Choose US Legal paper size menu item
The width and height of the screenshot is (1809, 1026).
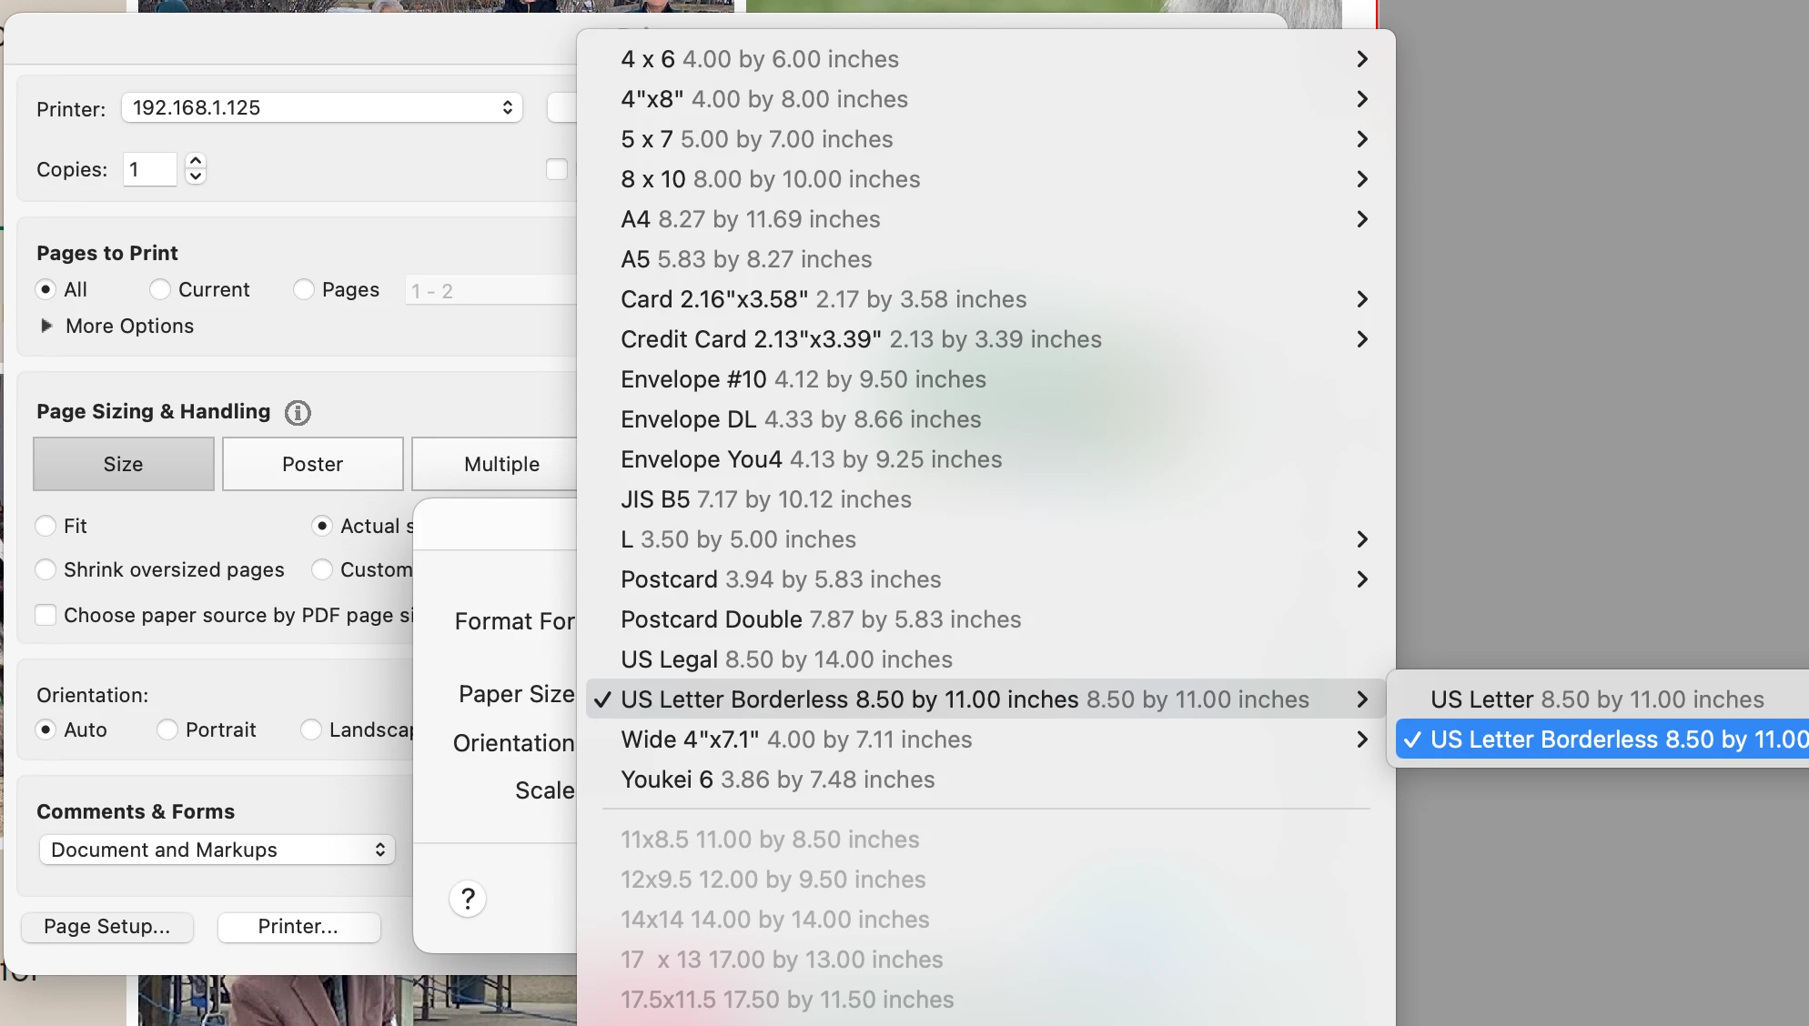tap(786, 659)
